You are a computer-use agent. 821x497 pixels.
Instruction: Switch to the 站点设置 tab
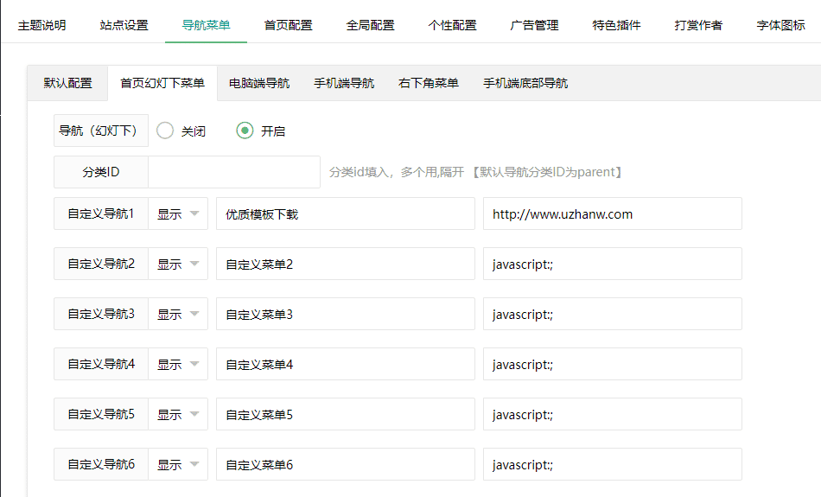click(x=124, y=25)
